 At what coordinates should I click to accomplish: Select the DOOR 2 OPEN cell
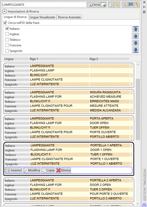coord(110,185)
